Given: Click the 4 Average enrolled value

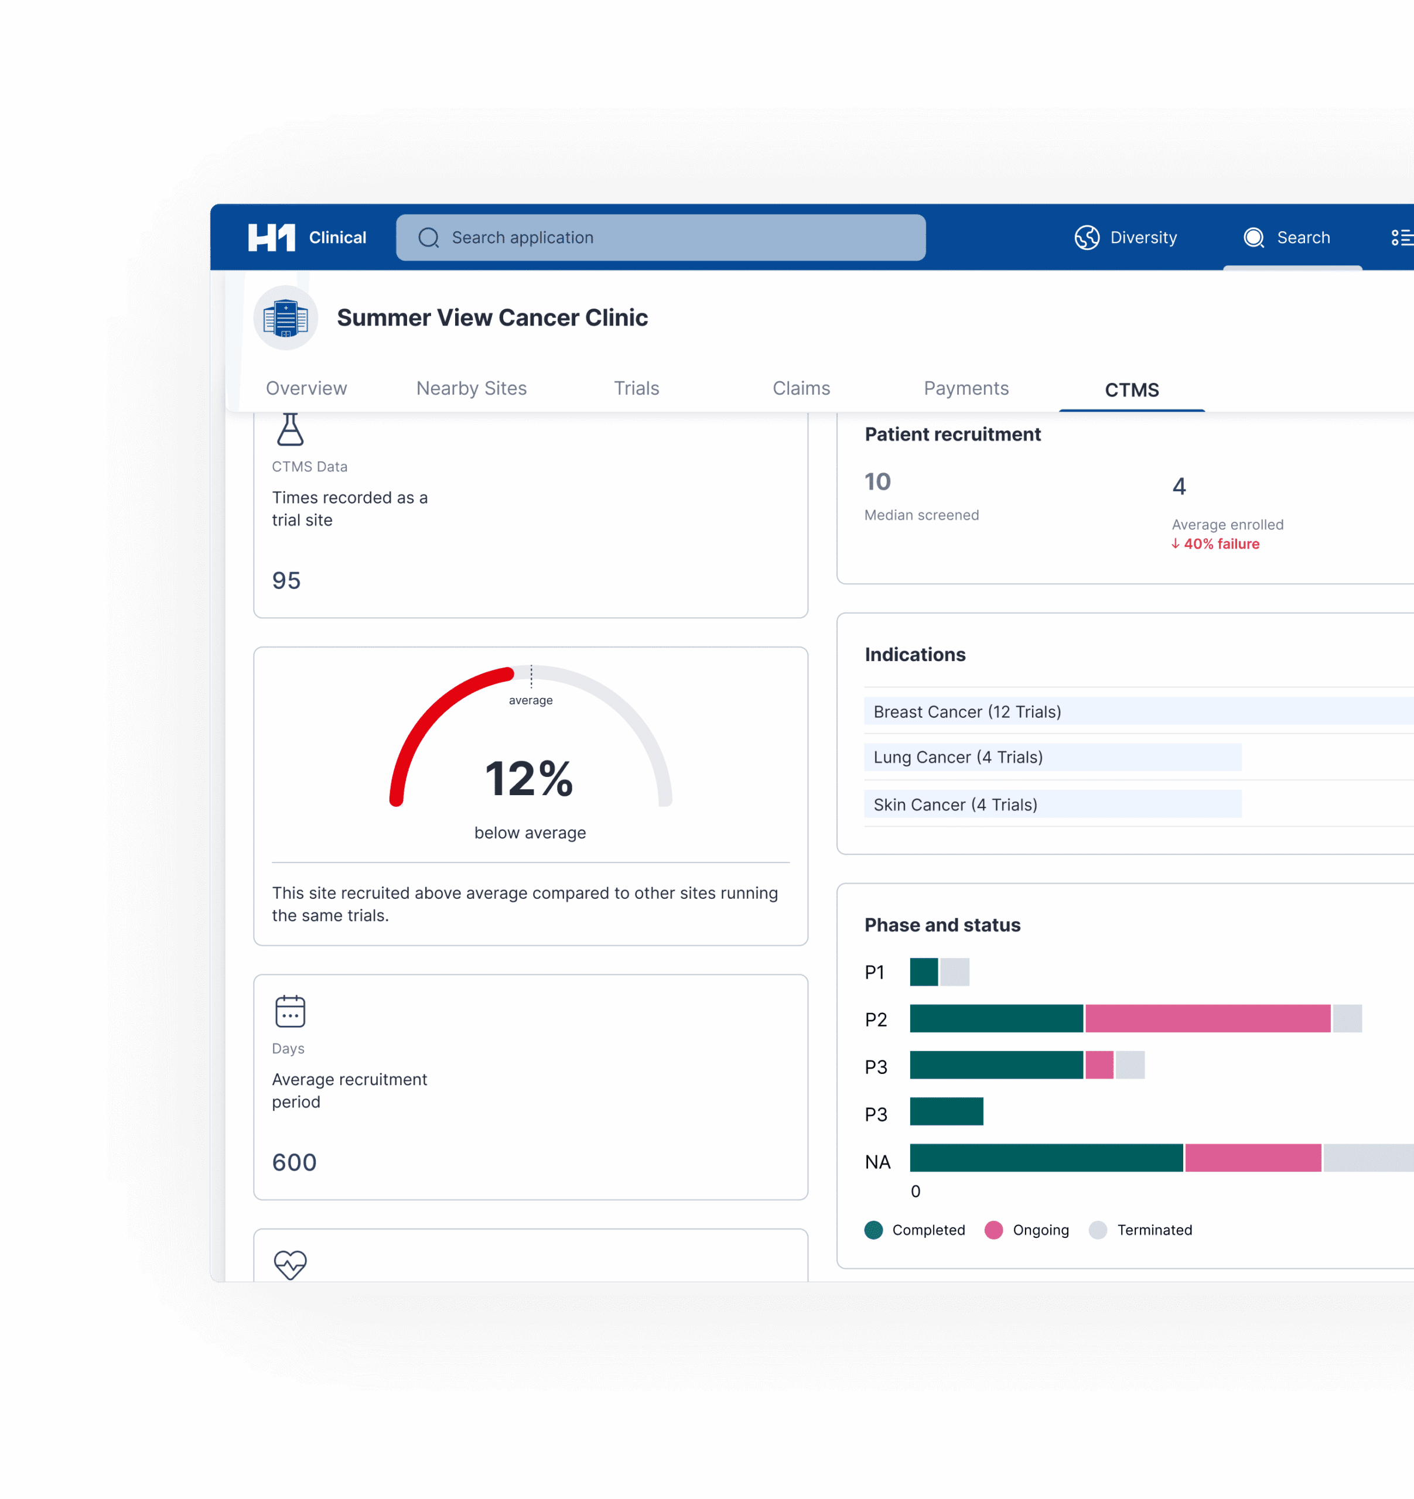Looking at the screenshot, I should (x=1180, y=487).
